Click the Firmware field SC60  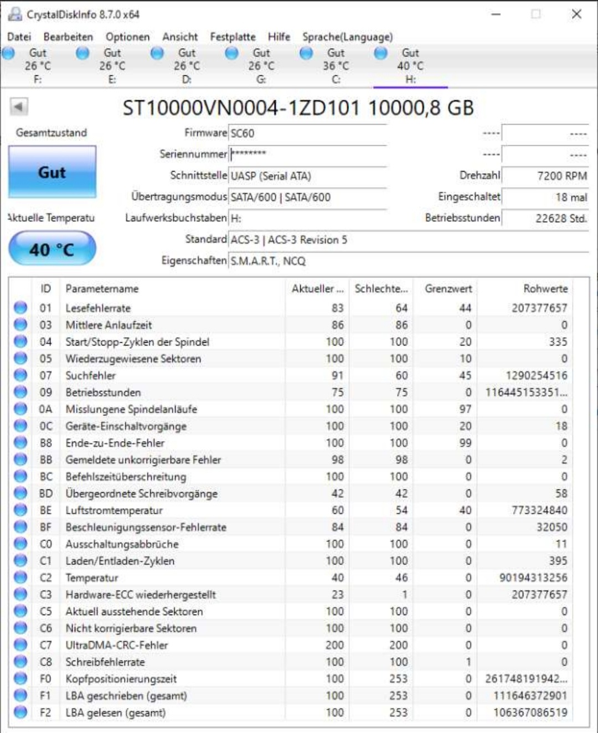pos(308,133)
